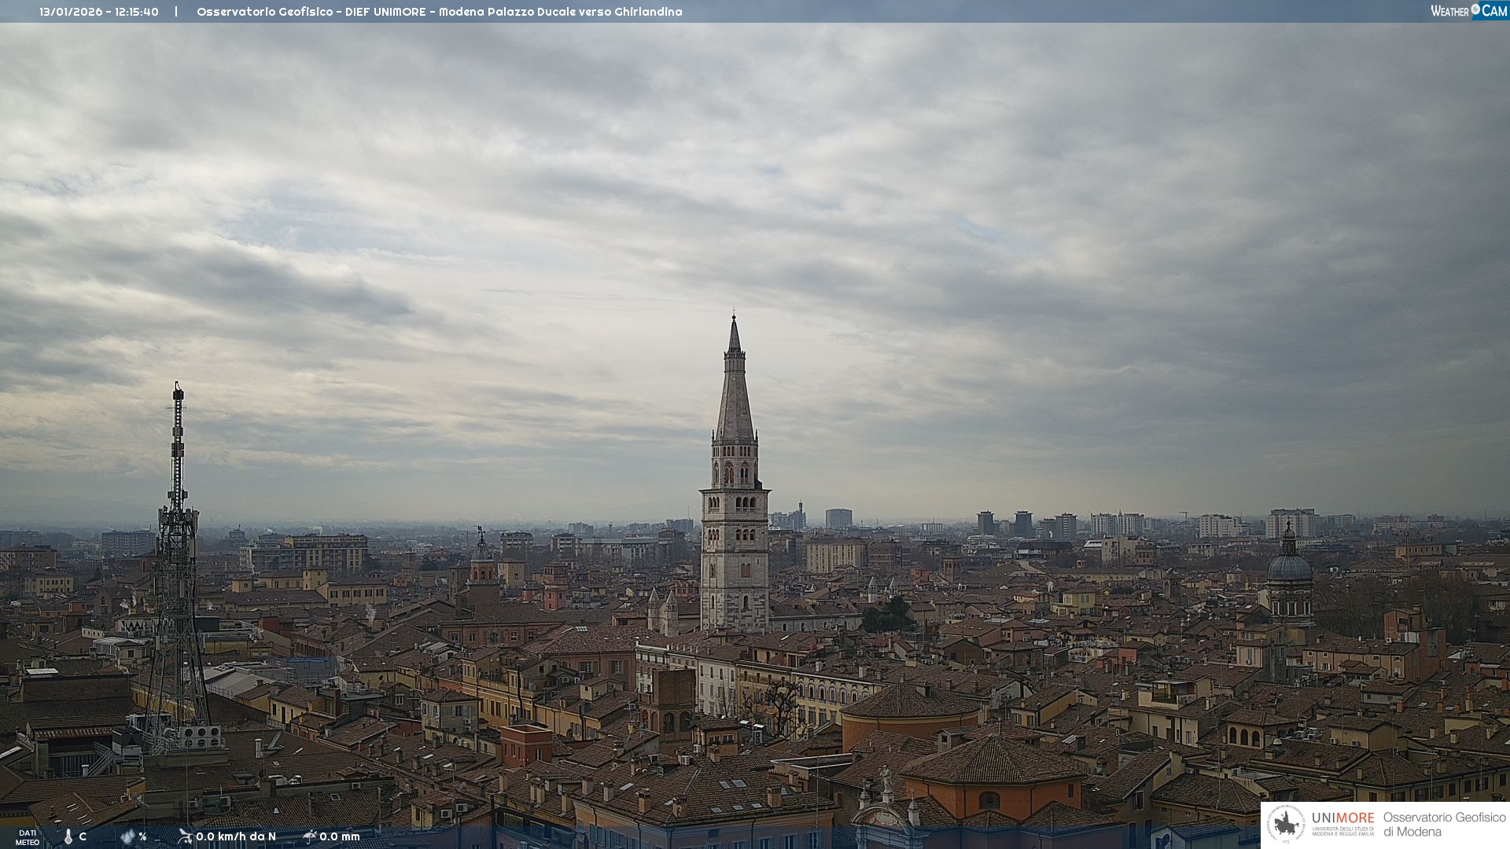Click Osservatorio Geofisico di Modena text
Image resolution: width=1510 pixels, height=849 pixels.
coord(1444,824)
